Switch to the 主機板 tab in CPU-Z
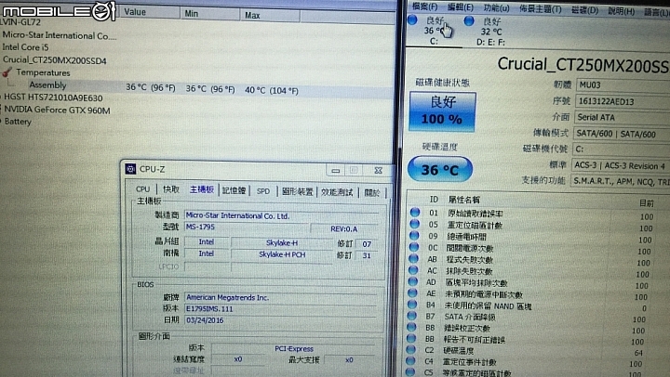670x377 pixels. click(x=202, y=189)
